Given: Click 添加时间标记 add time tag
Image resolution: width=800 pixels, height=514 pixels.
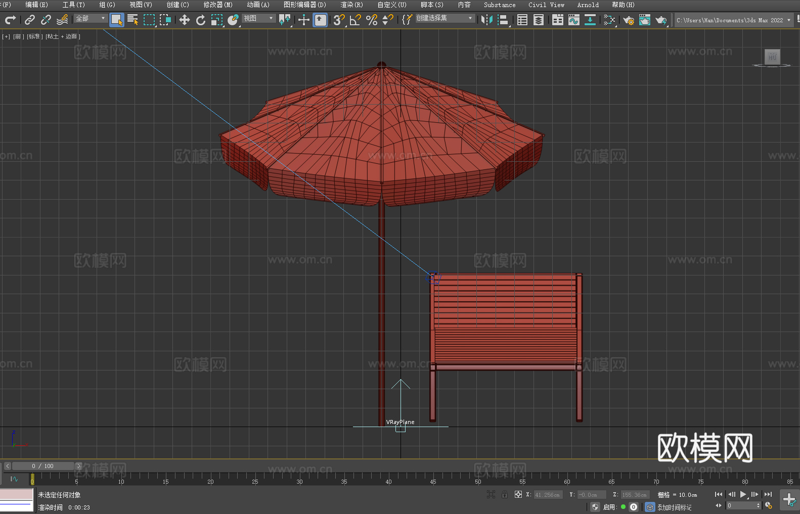Looking at the screenshot, I should click(675, 507).
